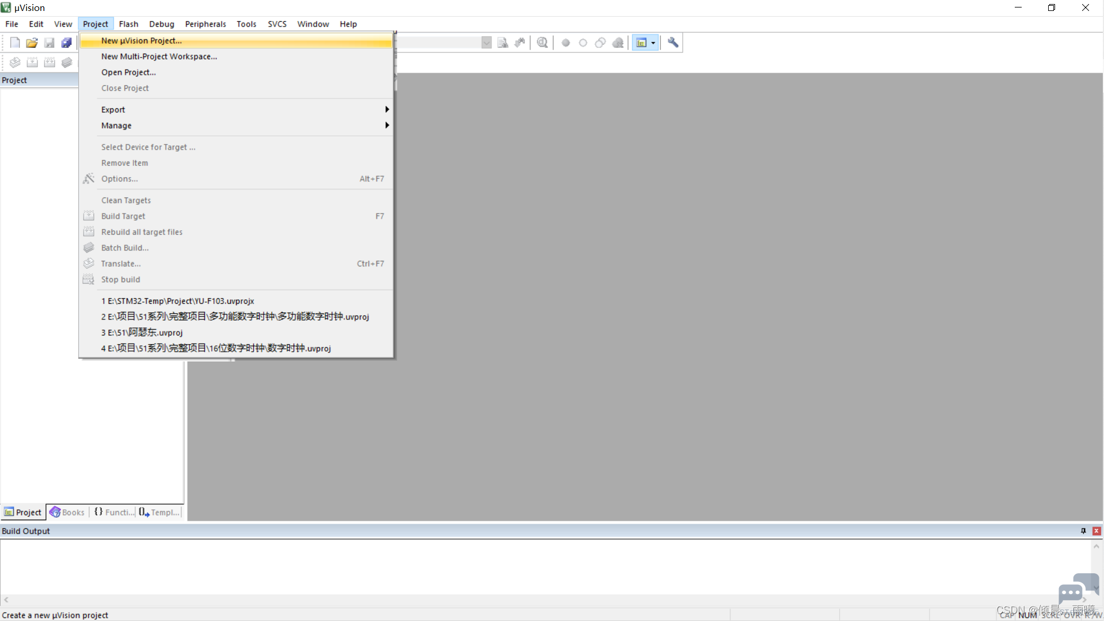Click the Batch Build... menu entry

pyautogui.click(x=236, y=248)
